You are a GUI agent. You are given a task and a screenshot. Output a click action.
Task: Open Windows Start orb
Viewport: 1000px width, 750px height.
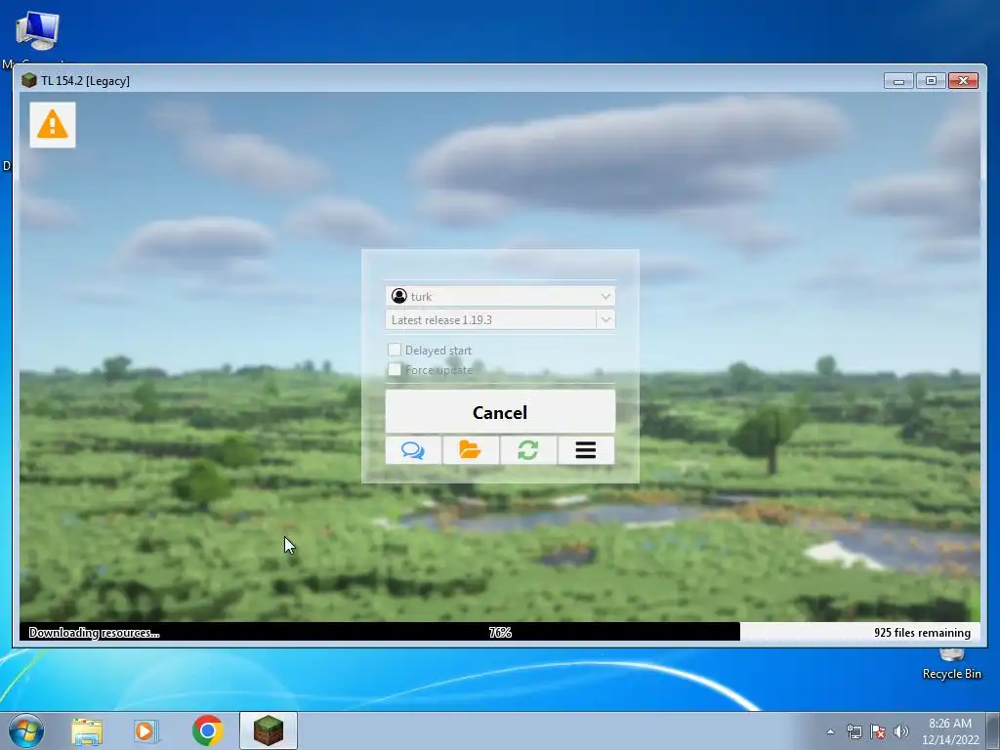coord(26,730)
